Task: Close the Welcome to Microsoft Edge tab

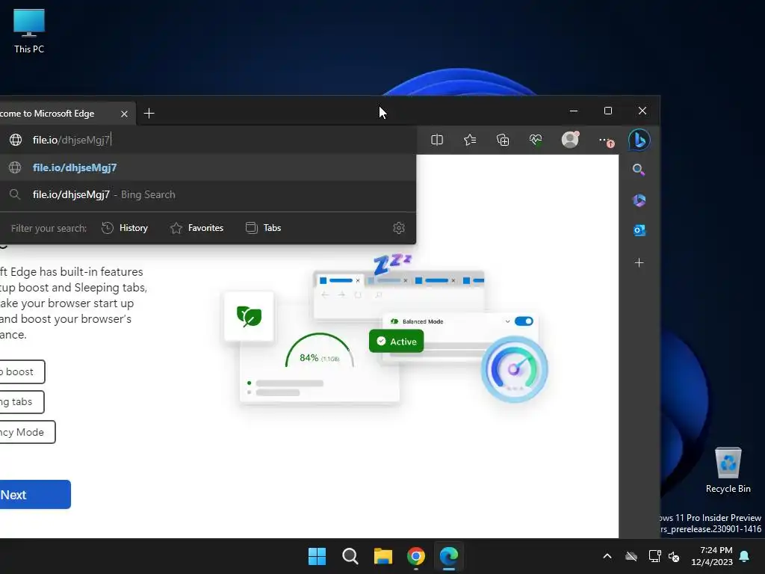Action: pos(125,114)
